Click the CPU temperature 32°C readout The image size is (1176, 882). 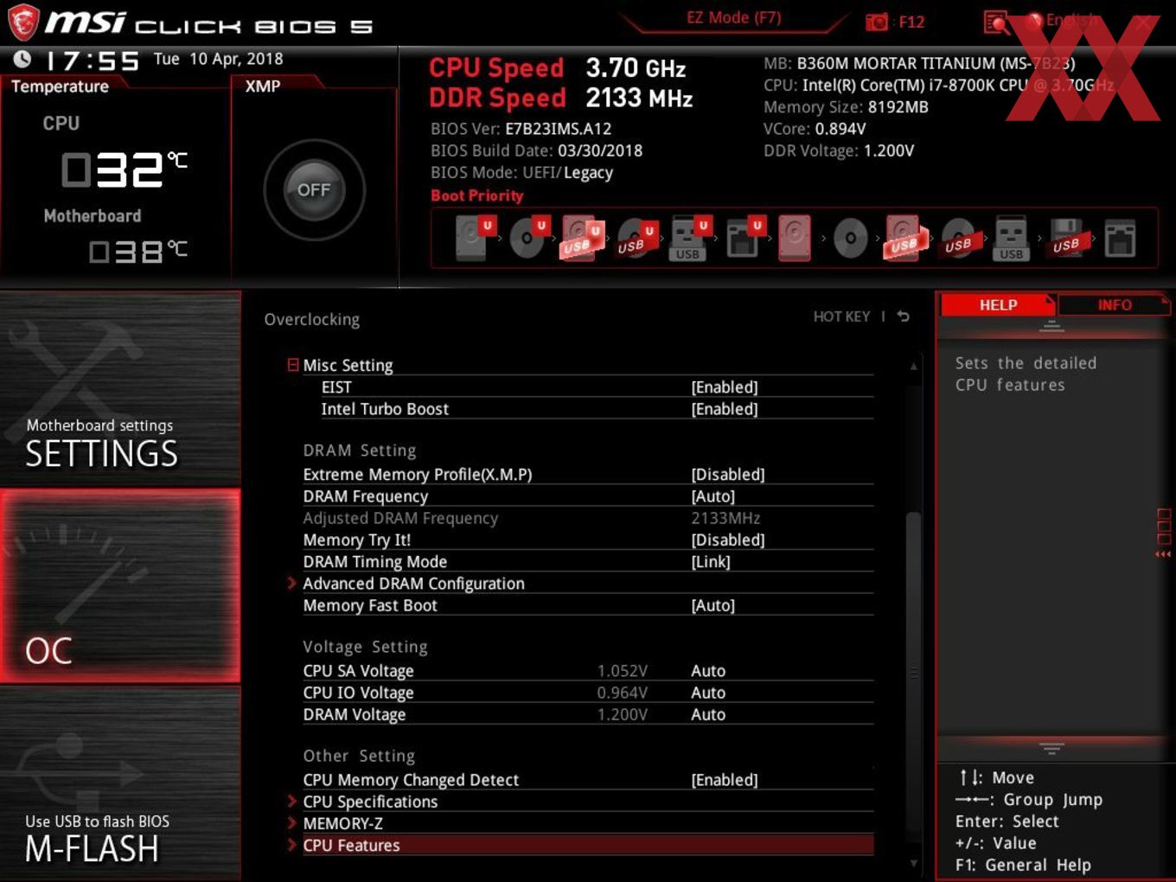point(124,169)
